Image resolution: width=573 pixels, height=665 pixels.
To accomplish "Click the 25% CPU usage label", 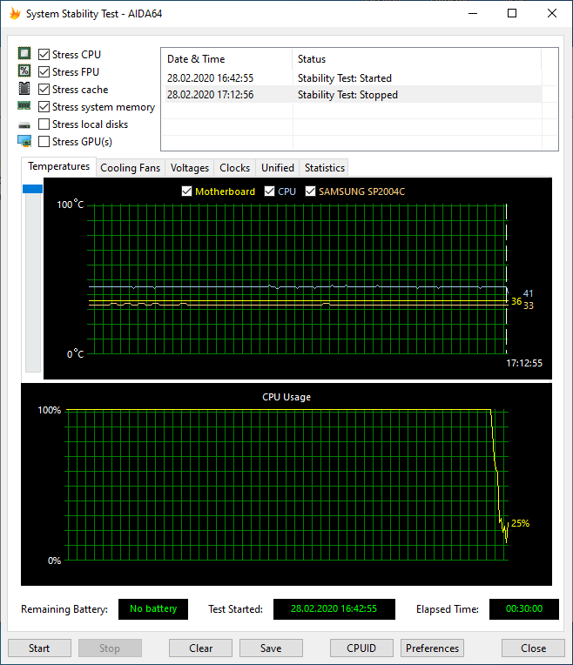I will [521, 523].
